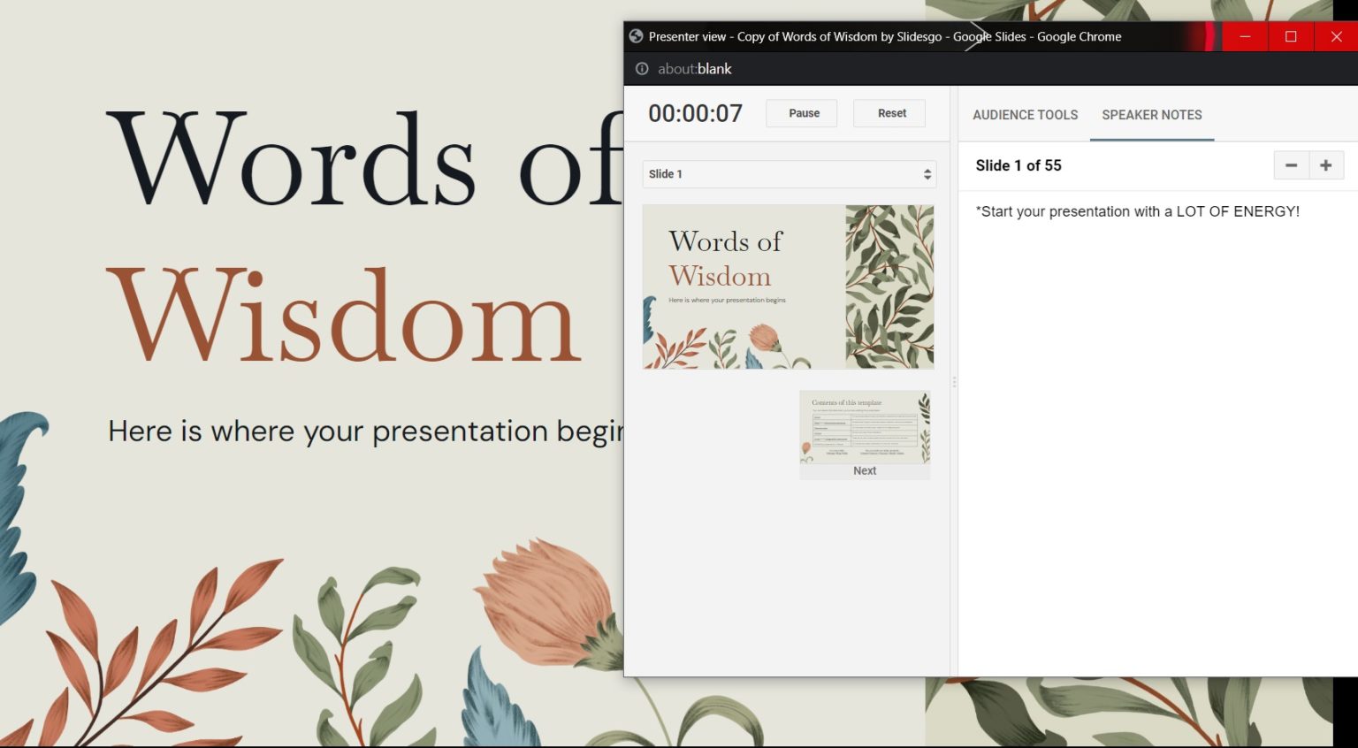The height and width of the screenshot is (748, 1358).
Task: Switch to the Audience Tools tab
Action: pos(1025,115)
